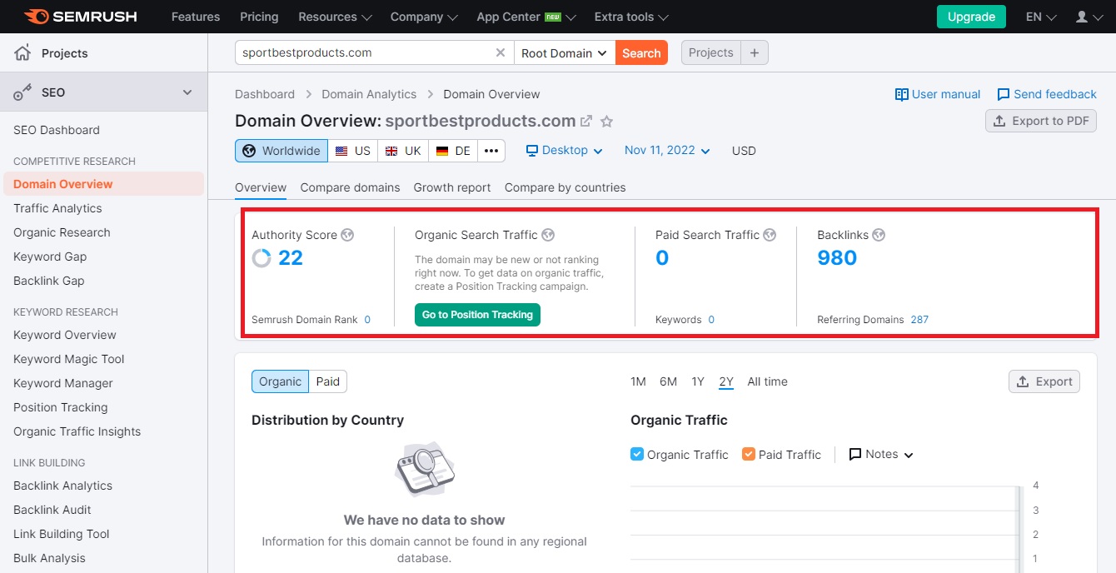Set time range to 6M
This screenshot has width=1116, height=573.
tap(668, 381)
